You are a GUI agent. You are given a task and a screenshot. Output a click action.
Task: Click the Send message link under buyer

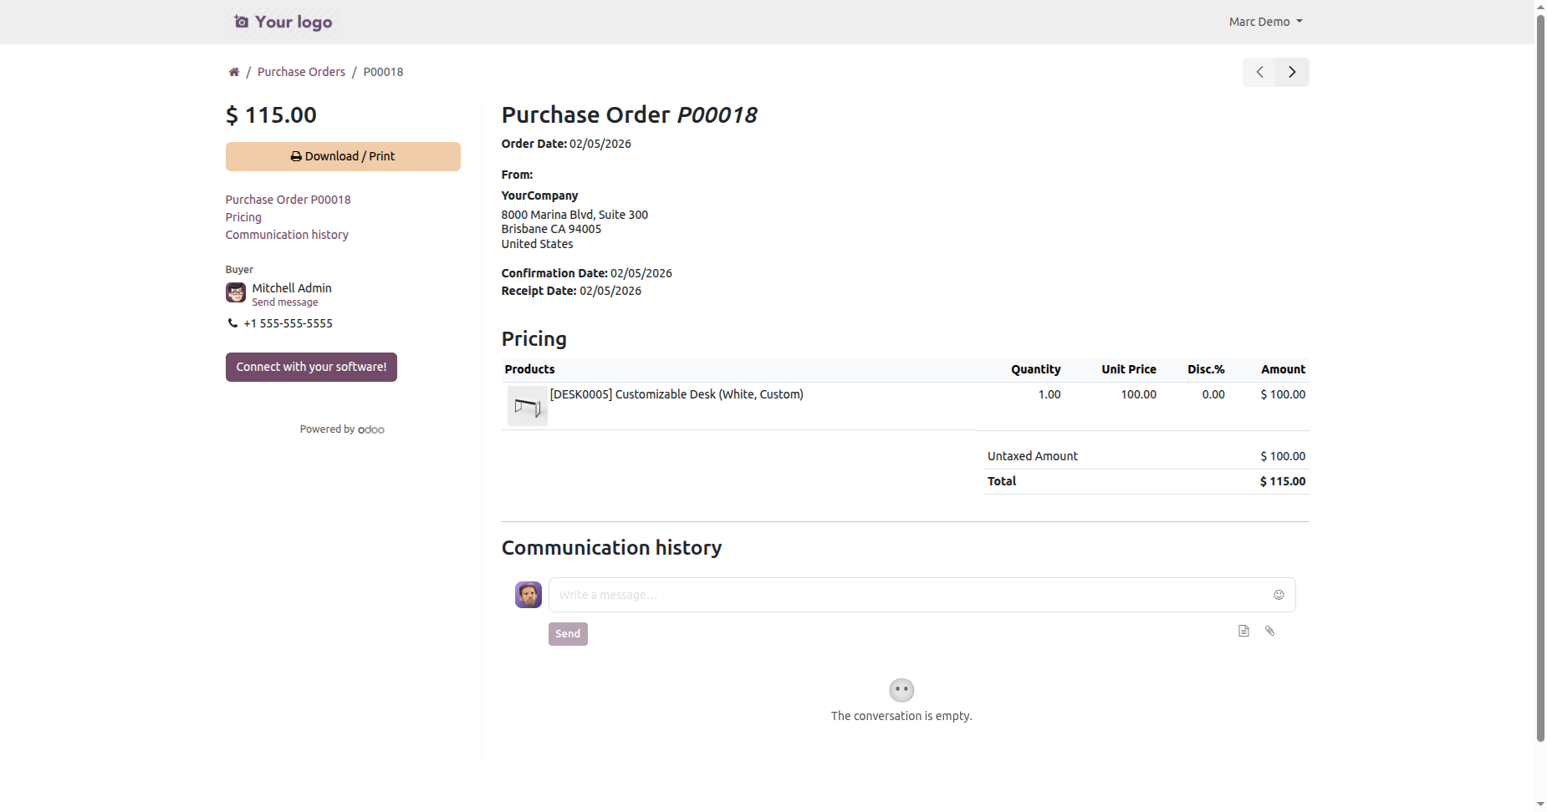[285, 302]
